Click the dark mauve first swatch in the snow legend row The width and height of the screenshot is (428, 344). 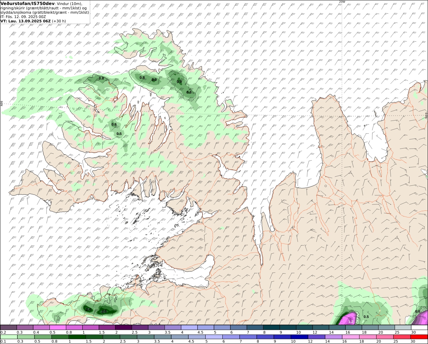8,328
